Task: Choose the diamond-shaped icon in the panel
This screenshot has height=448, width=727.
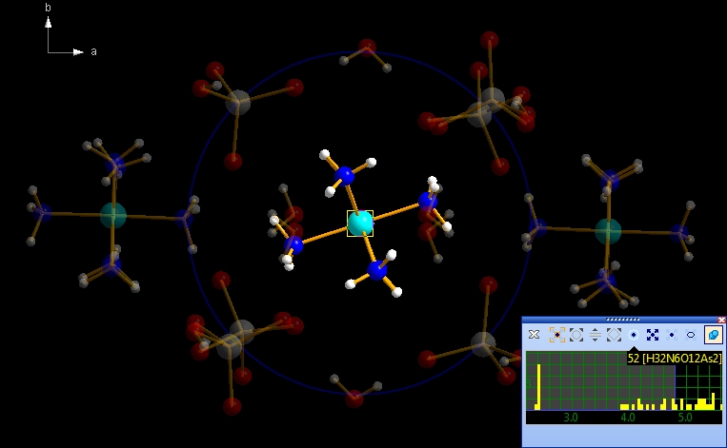Action: point(615,335)
